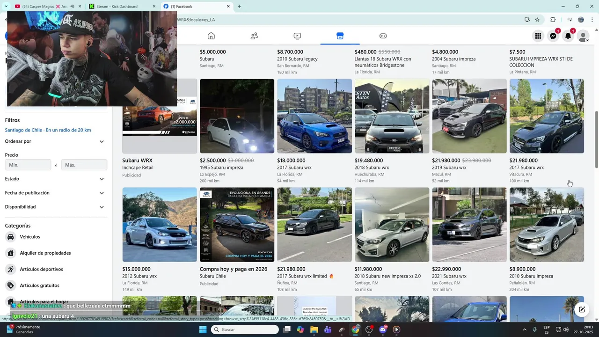The width and height of the screenshot is (599, 337).
Task: Go to Facebook Home feed icon
Action: point(211,36)
